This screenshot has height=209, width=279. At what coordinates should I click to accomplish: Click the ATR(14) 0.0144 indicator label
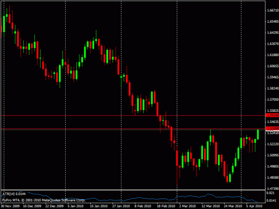tap(14, 194)
